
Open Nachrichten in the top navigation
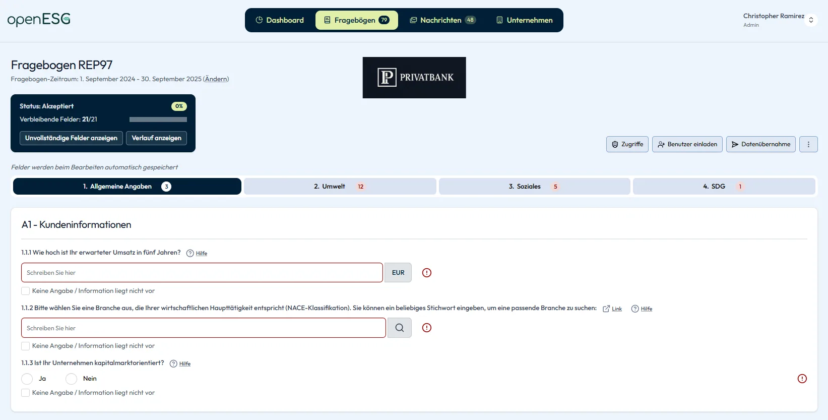442,20
